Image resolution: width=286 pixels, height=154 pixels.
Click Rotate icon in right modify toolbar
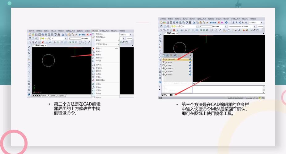pyautogui.click(x=178, y=30)
